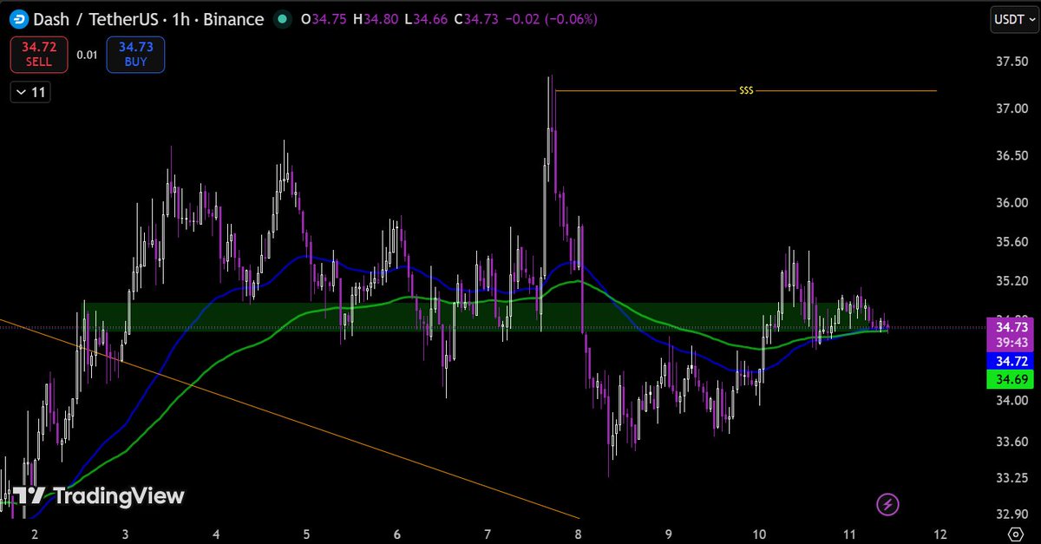The image size is (1041, 544).
Task: Click the H34.80 high price value
Action: click(376, 19)
